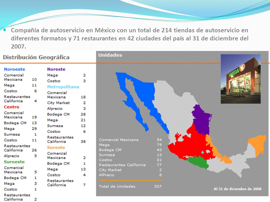Click the Mega total count 79
Viewport: 270px width, 202px height.
pyautogui.click(x=159, y=145)
